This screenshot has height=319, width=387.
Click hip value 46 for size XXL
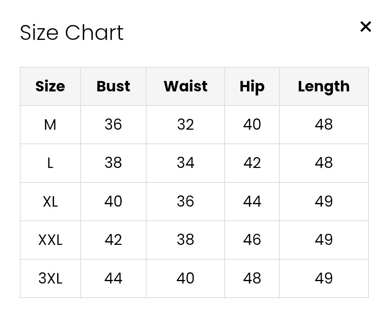252,240
